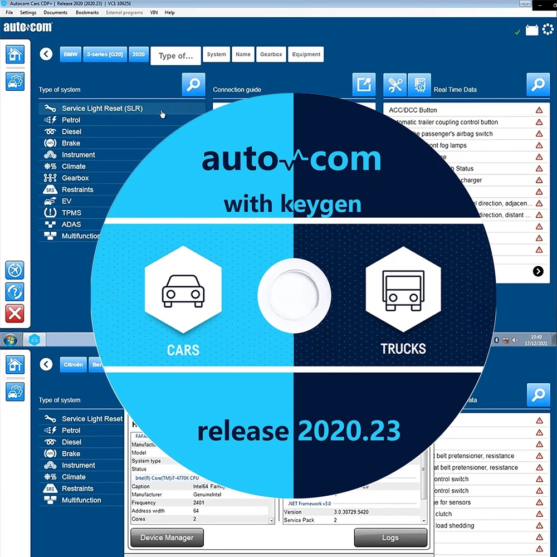This screenshot has height=557, width=557.
Task: Open the Windows Start button
Action: (10, 340)
